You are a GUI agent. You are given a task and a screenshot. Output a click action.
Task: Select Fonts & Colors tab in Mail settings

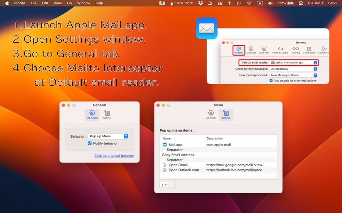coord(280,50)
